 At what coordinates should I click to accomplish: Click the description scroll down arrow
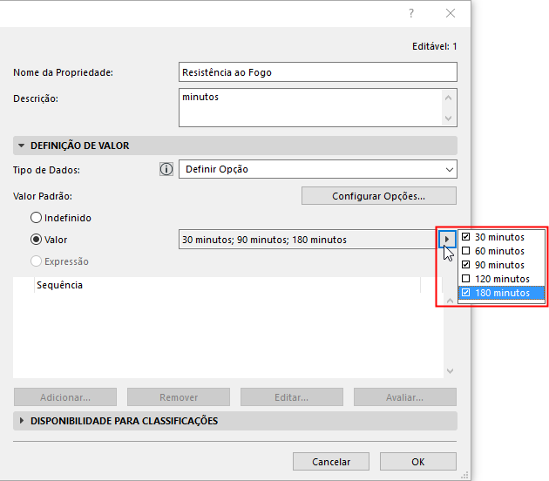(x=448, y=118)
